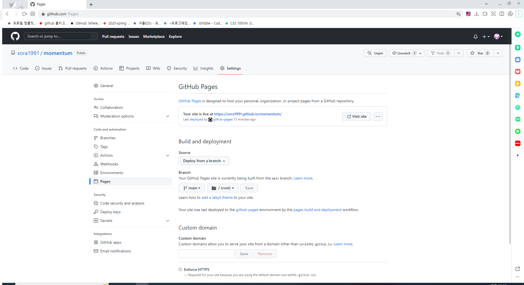Open Webhooks settings
This screenshot has height=285, width=524.
[132, 164]
